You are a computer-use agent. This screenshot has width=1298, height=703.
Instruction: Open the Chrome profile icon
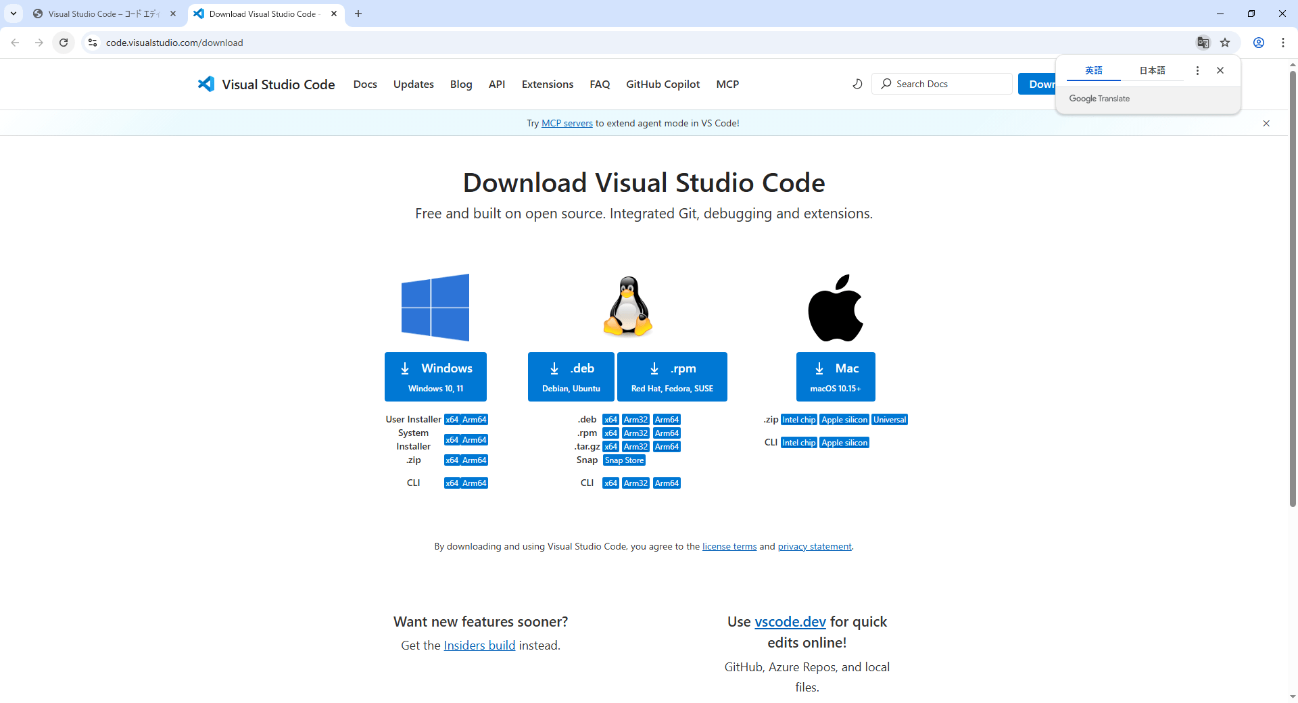click(x=1259, y=43)
